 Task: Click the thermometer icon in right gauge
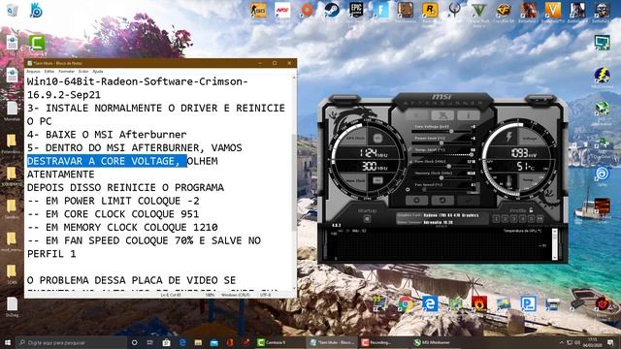coord(508,181)
